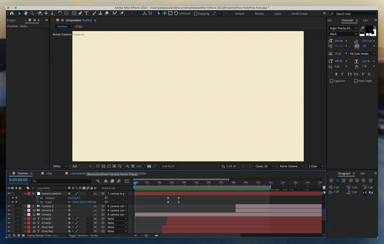Enable the Snapping checkbox
The width and height of the screenshot is (384, 244).
196,14
